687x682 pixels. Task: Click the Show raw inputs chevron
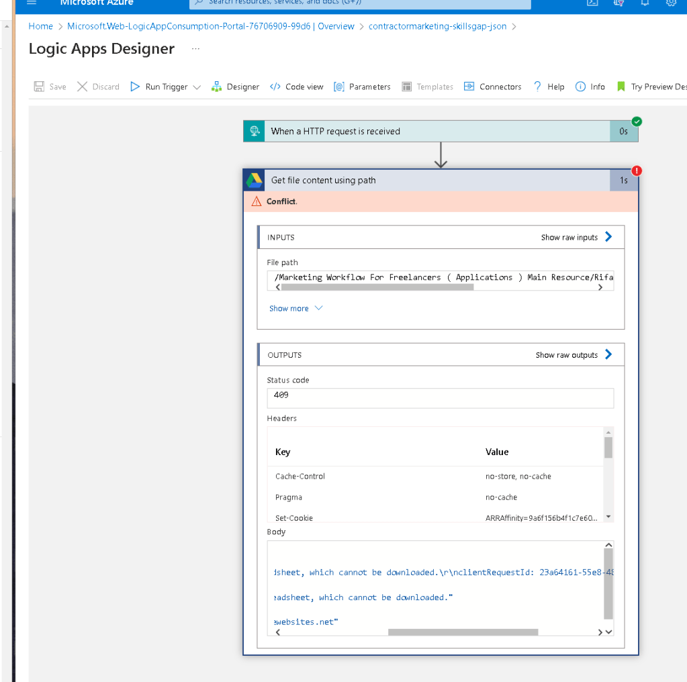608,237
